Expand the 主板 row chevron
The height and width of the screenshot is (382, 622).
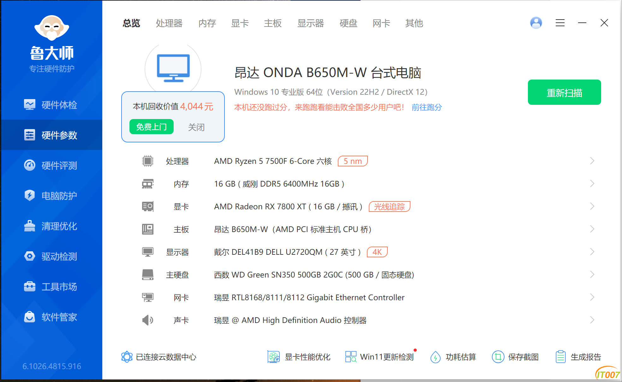592,229
